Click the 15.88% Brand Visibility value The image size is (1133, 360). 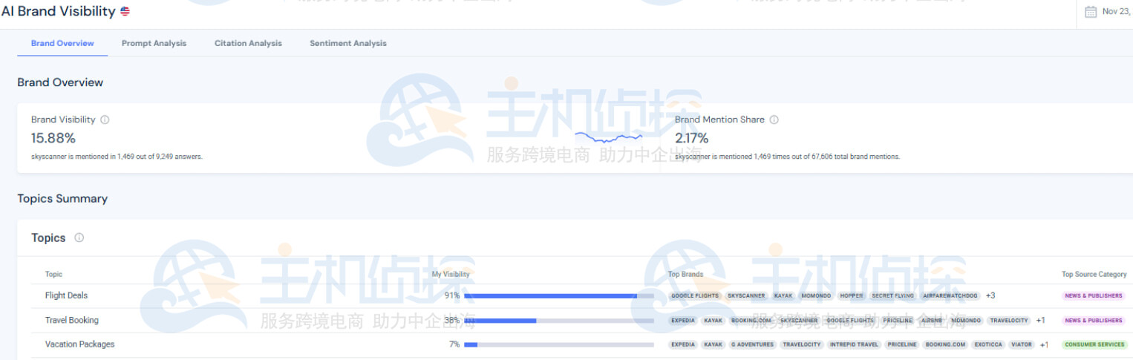[x=53, y=138]
